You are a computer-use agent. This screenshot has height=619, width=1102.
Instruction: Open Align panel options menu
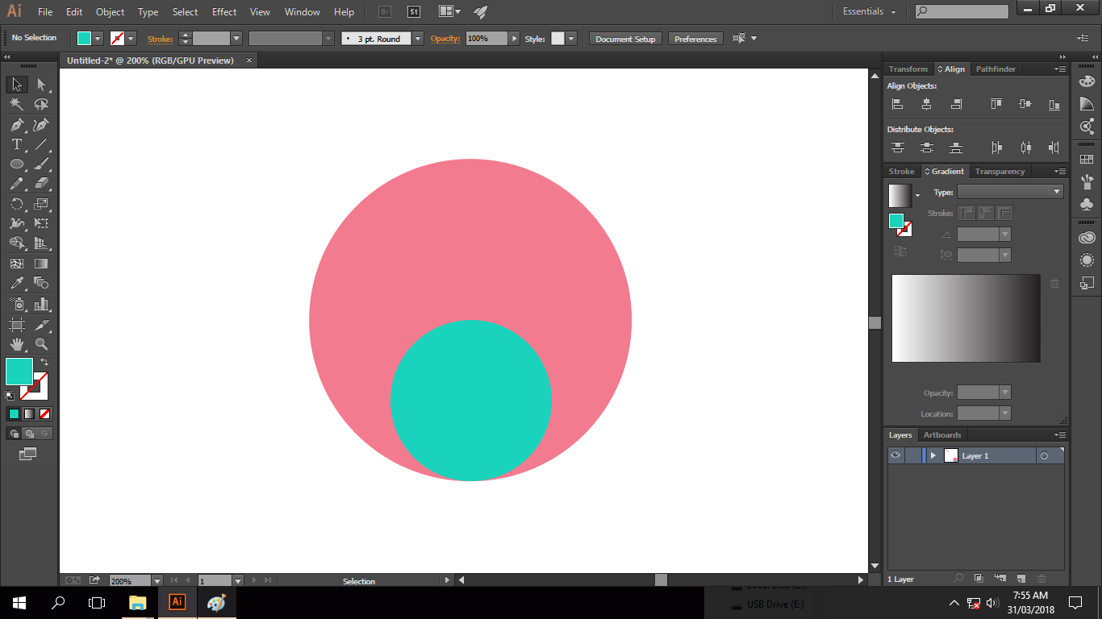click(1060, 69)
